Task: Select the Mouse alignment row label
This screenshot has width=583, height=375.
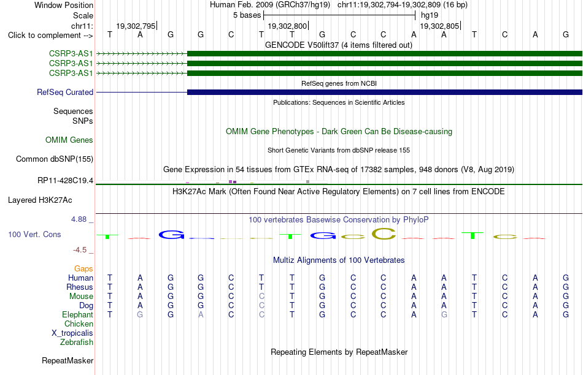Action: click(81, 297)
